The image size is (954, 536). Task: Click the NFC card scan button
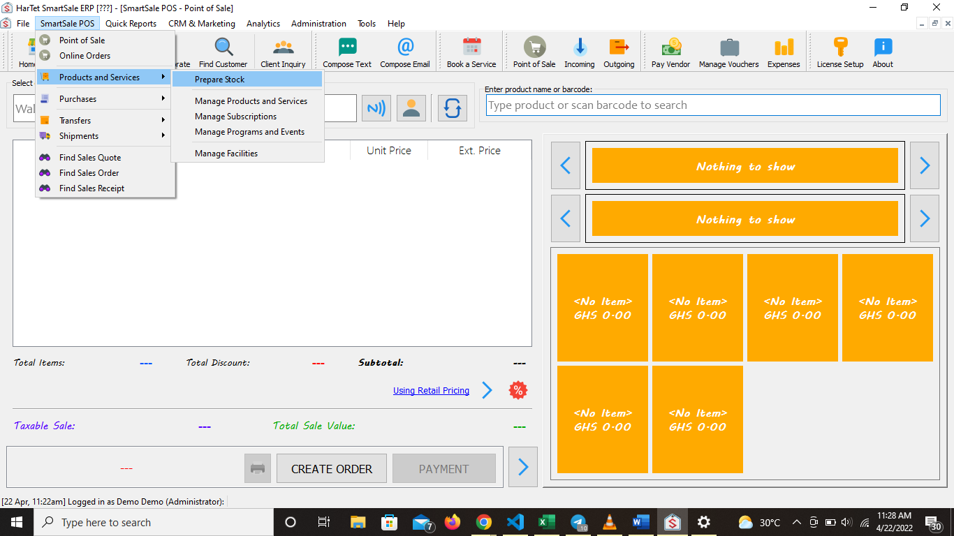click(376, 108)
